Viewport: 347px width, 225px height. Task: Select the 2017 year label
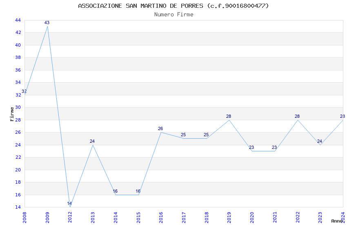pyautogui.click(x=184, y=217)
